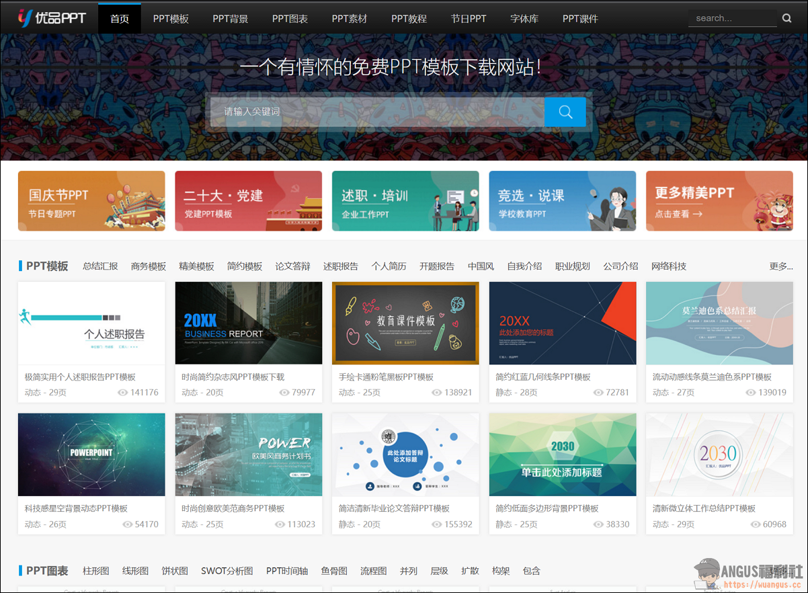808x593 pixels.
Task: Open the 二十大·党建 banner card
Action: (x=248, y=201)
